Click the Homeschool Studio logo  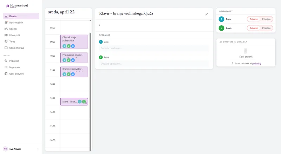tap(17, 6)
